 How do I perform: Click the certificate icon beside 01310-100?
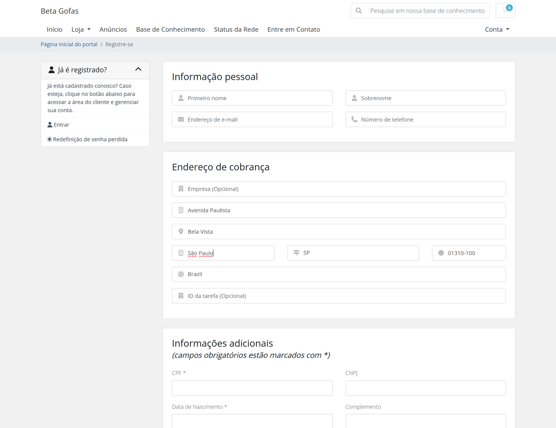point(441,253)
